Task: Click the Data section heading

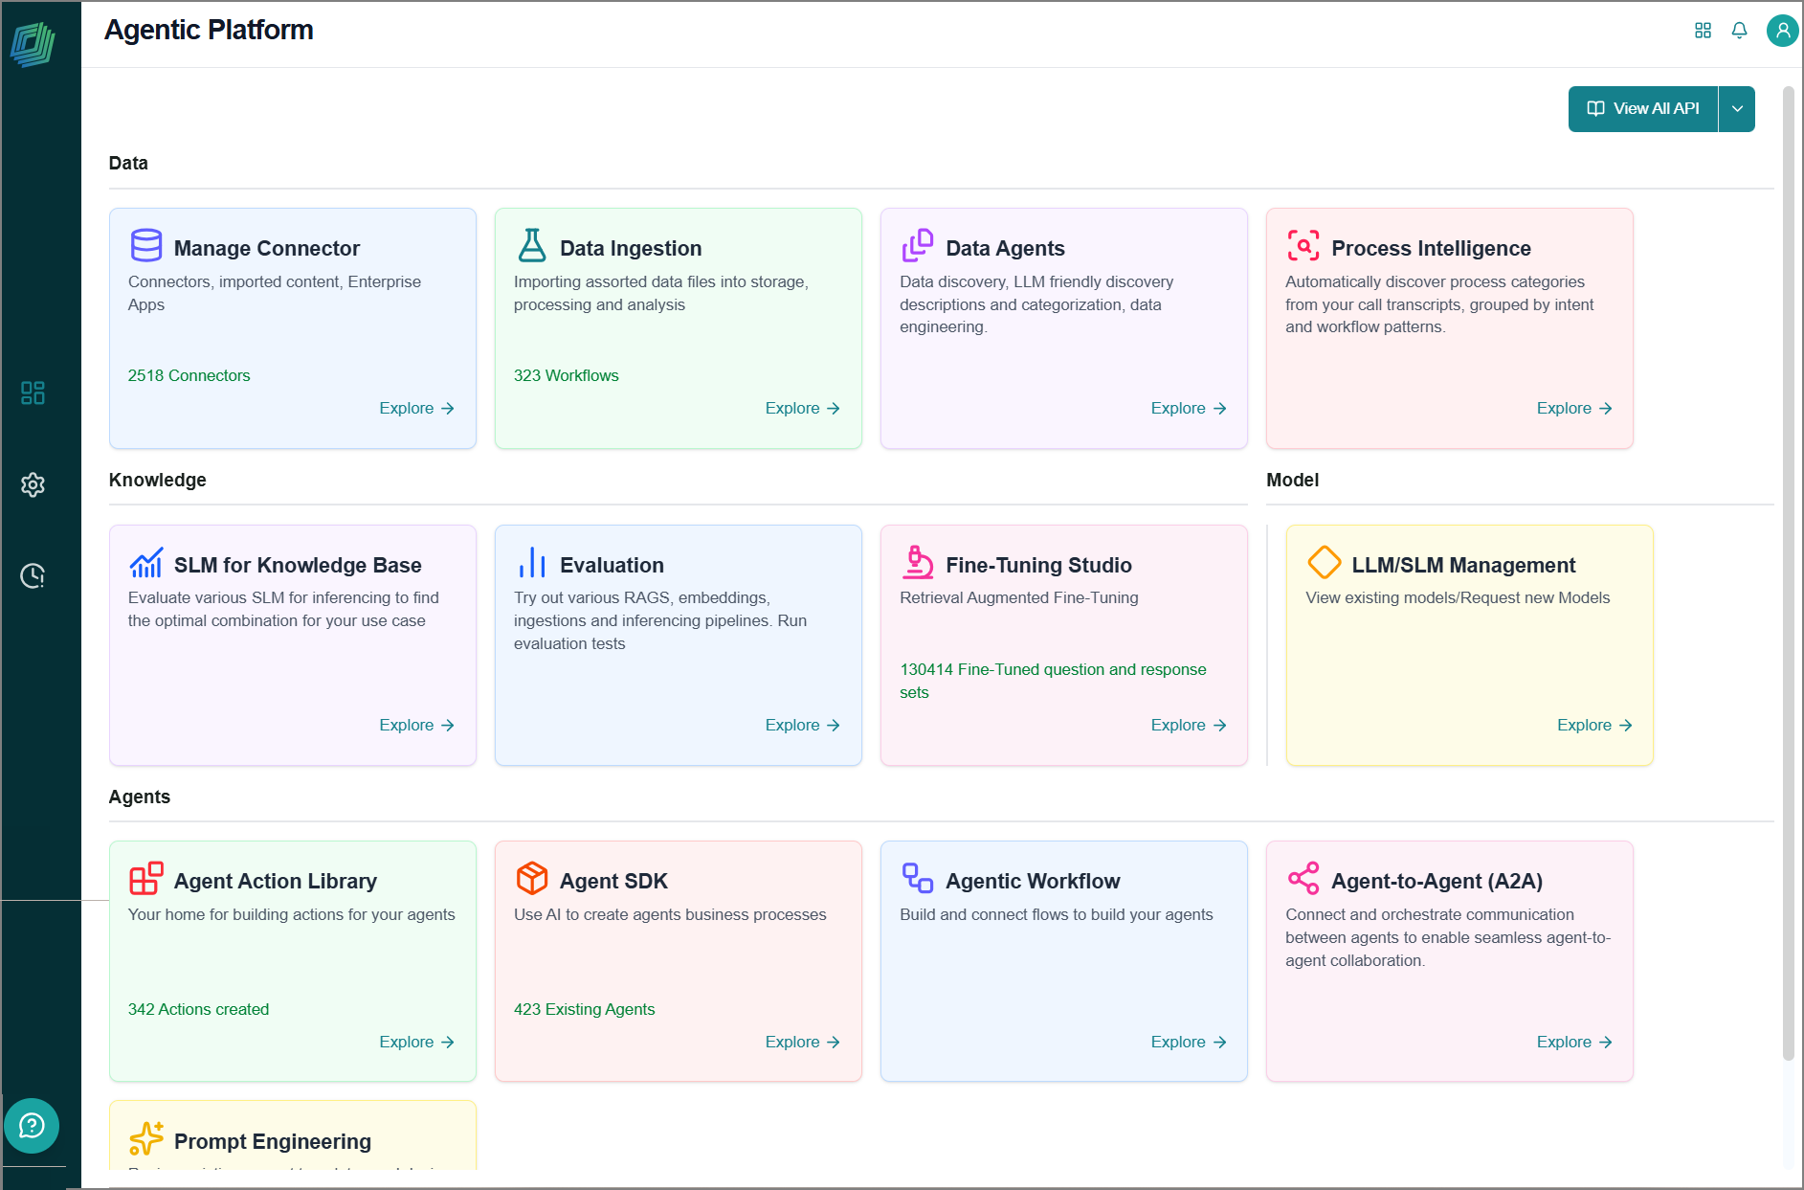Action: 128,163
